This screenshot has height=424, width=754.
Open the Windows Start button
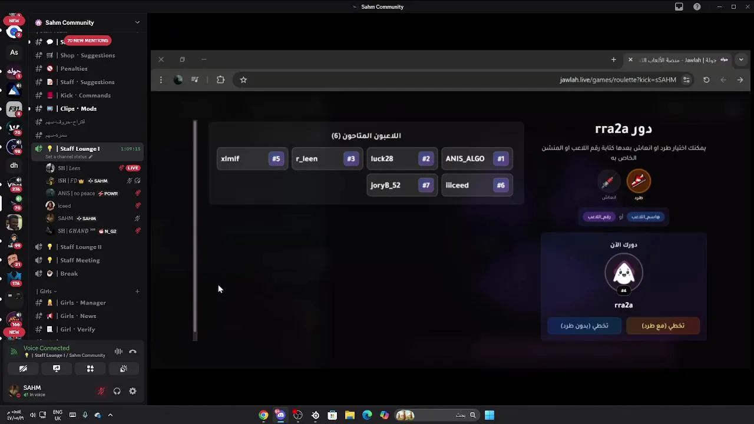coord(490,415)
